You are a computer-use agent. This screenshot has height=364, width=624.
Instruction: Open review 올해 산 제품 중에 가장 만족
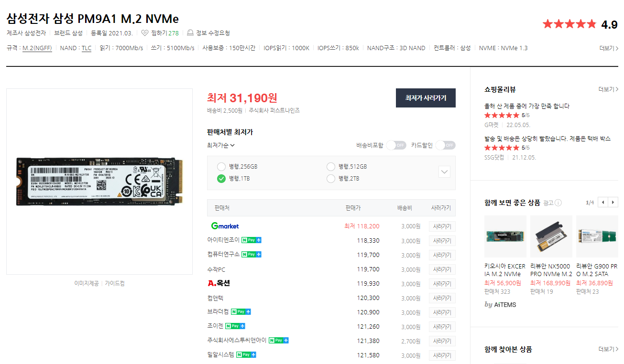pyautogui.click(x=527, y=106)
